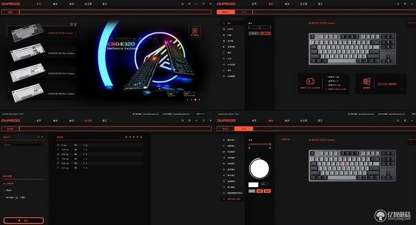The height and width of the screenshot is (225, 416).
Task: Click orange confirm button under key input box
Action: coord(265,33)
